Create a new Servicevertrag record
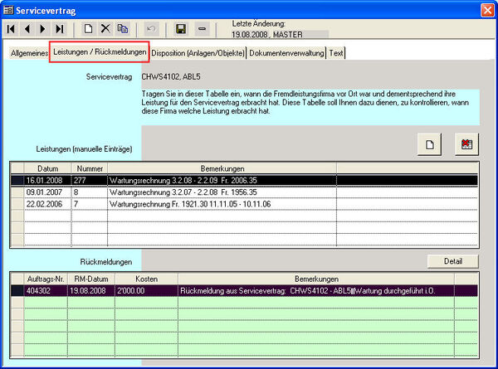This screenshot has height=369, width=498. (x=88, y=28)
